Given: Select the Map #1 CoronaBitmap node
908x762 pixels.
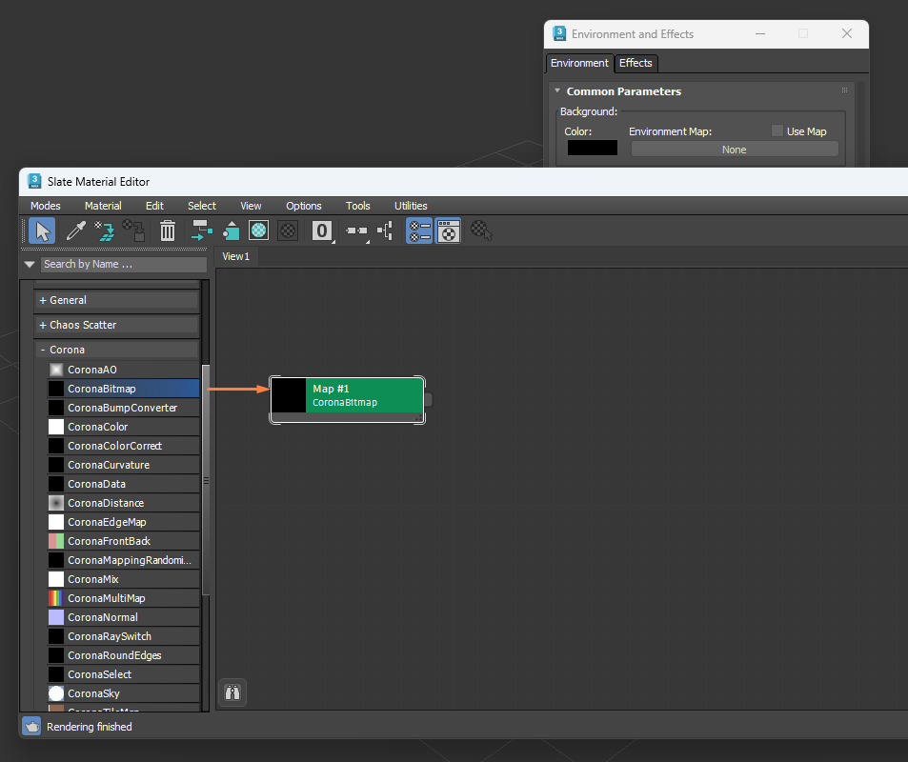Looking at the screenshot, I should pyautogui.click(x=348, y=399).
